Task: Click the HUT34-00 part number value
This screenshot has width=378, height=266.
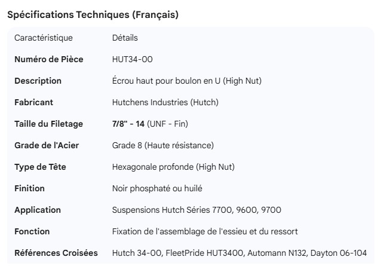Action: pos(135,59)
